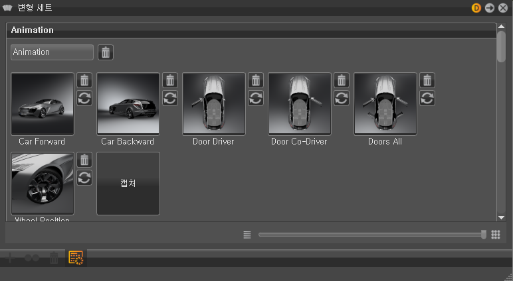This screenshot has width=513, height=281.
Task: Click the Car Backward label
Action: [x=128, y=142]
